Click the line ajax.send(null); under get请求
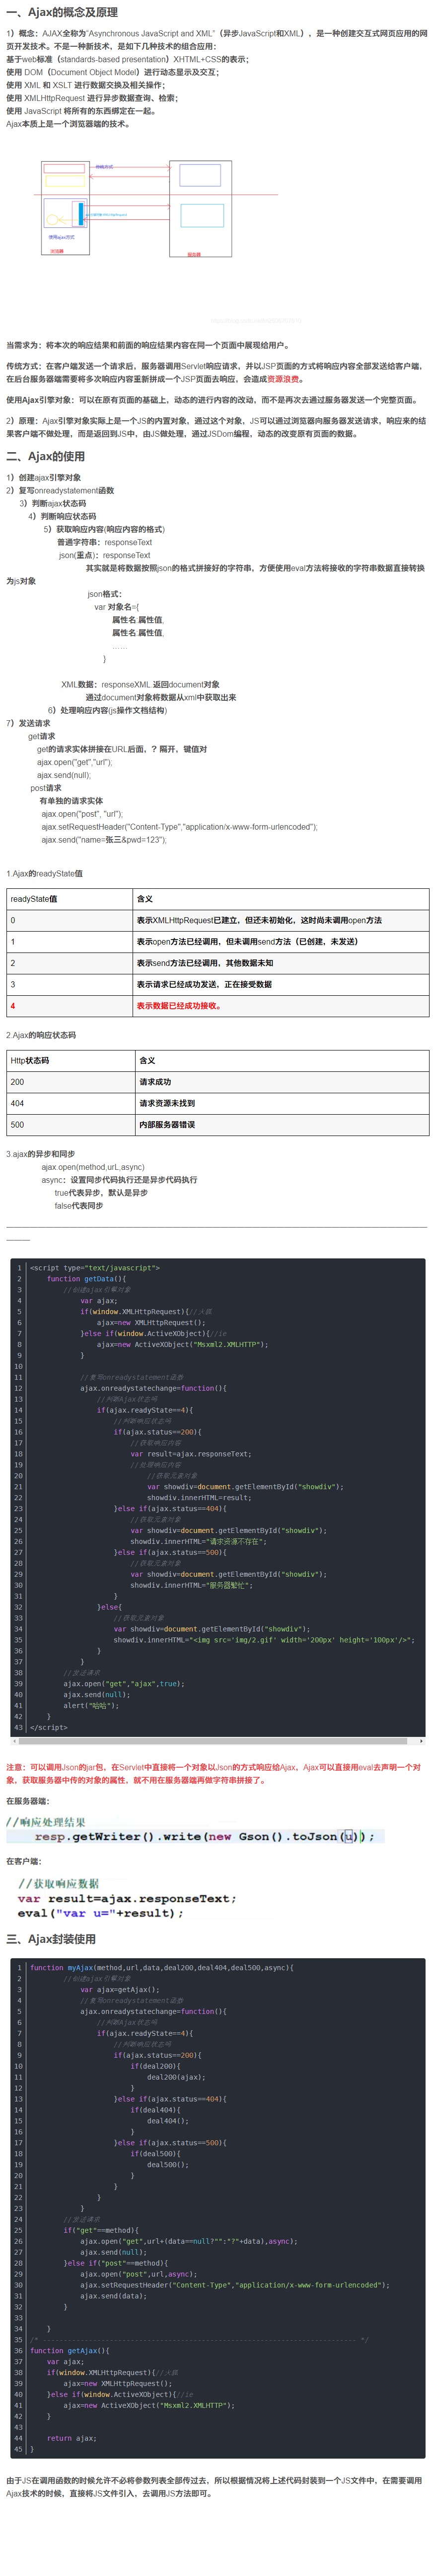The width and height of the screenshot is (434, 2576). 64,775
